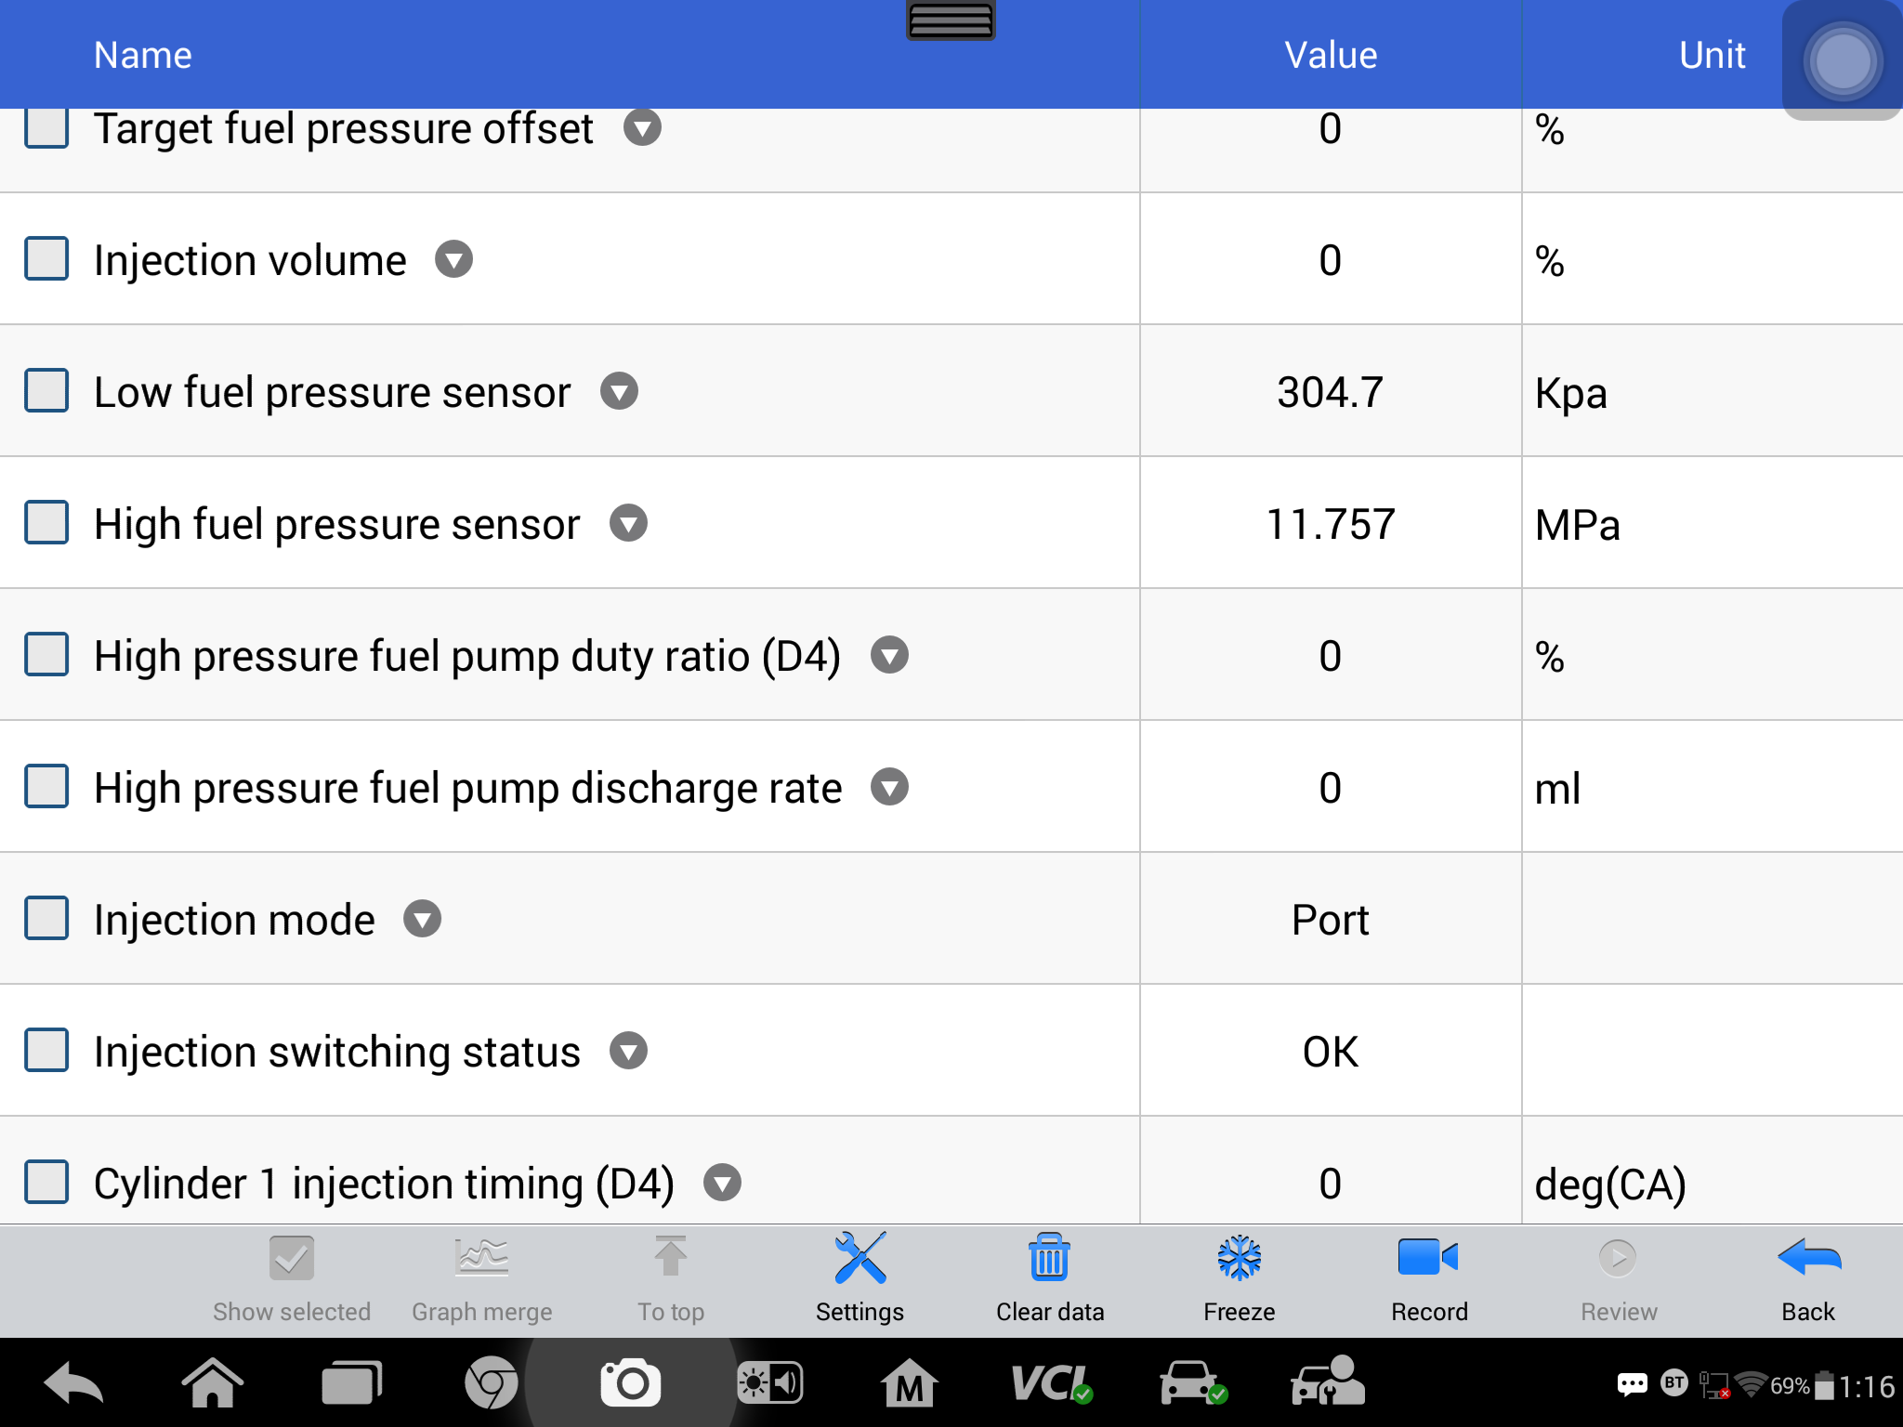The height and width of the screenshot is (1427, 1903).
Task: Check the High fuel pressure sensor box
Action: coord(46,522)
